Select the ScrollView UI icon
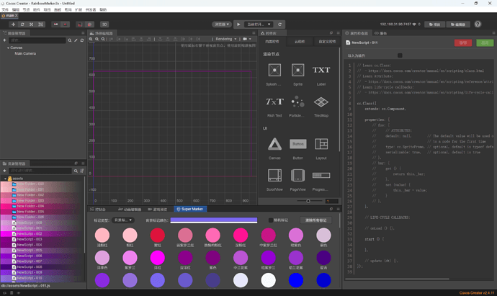497x296 pixels. pos(274,175)
